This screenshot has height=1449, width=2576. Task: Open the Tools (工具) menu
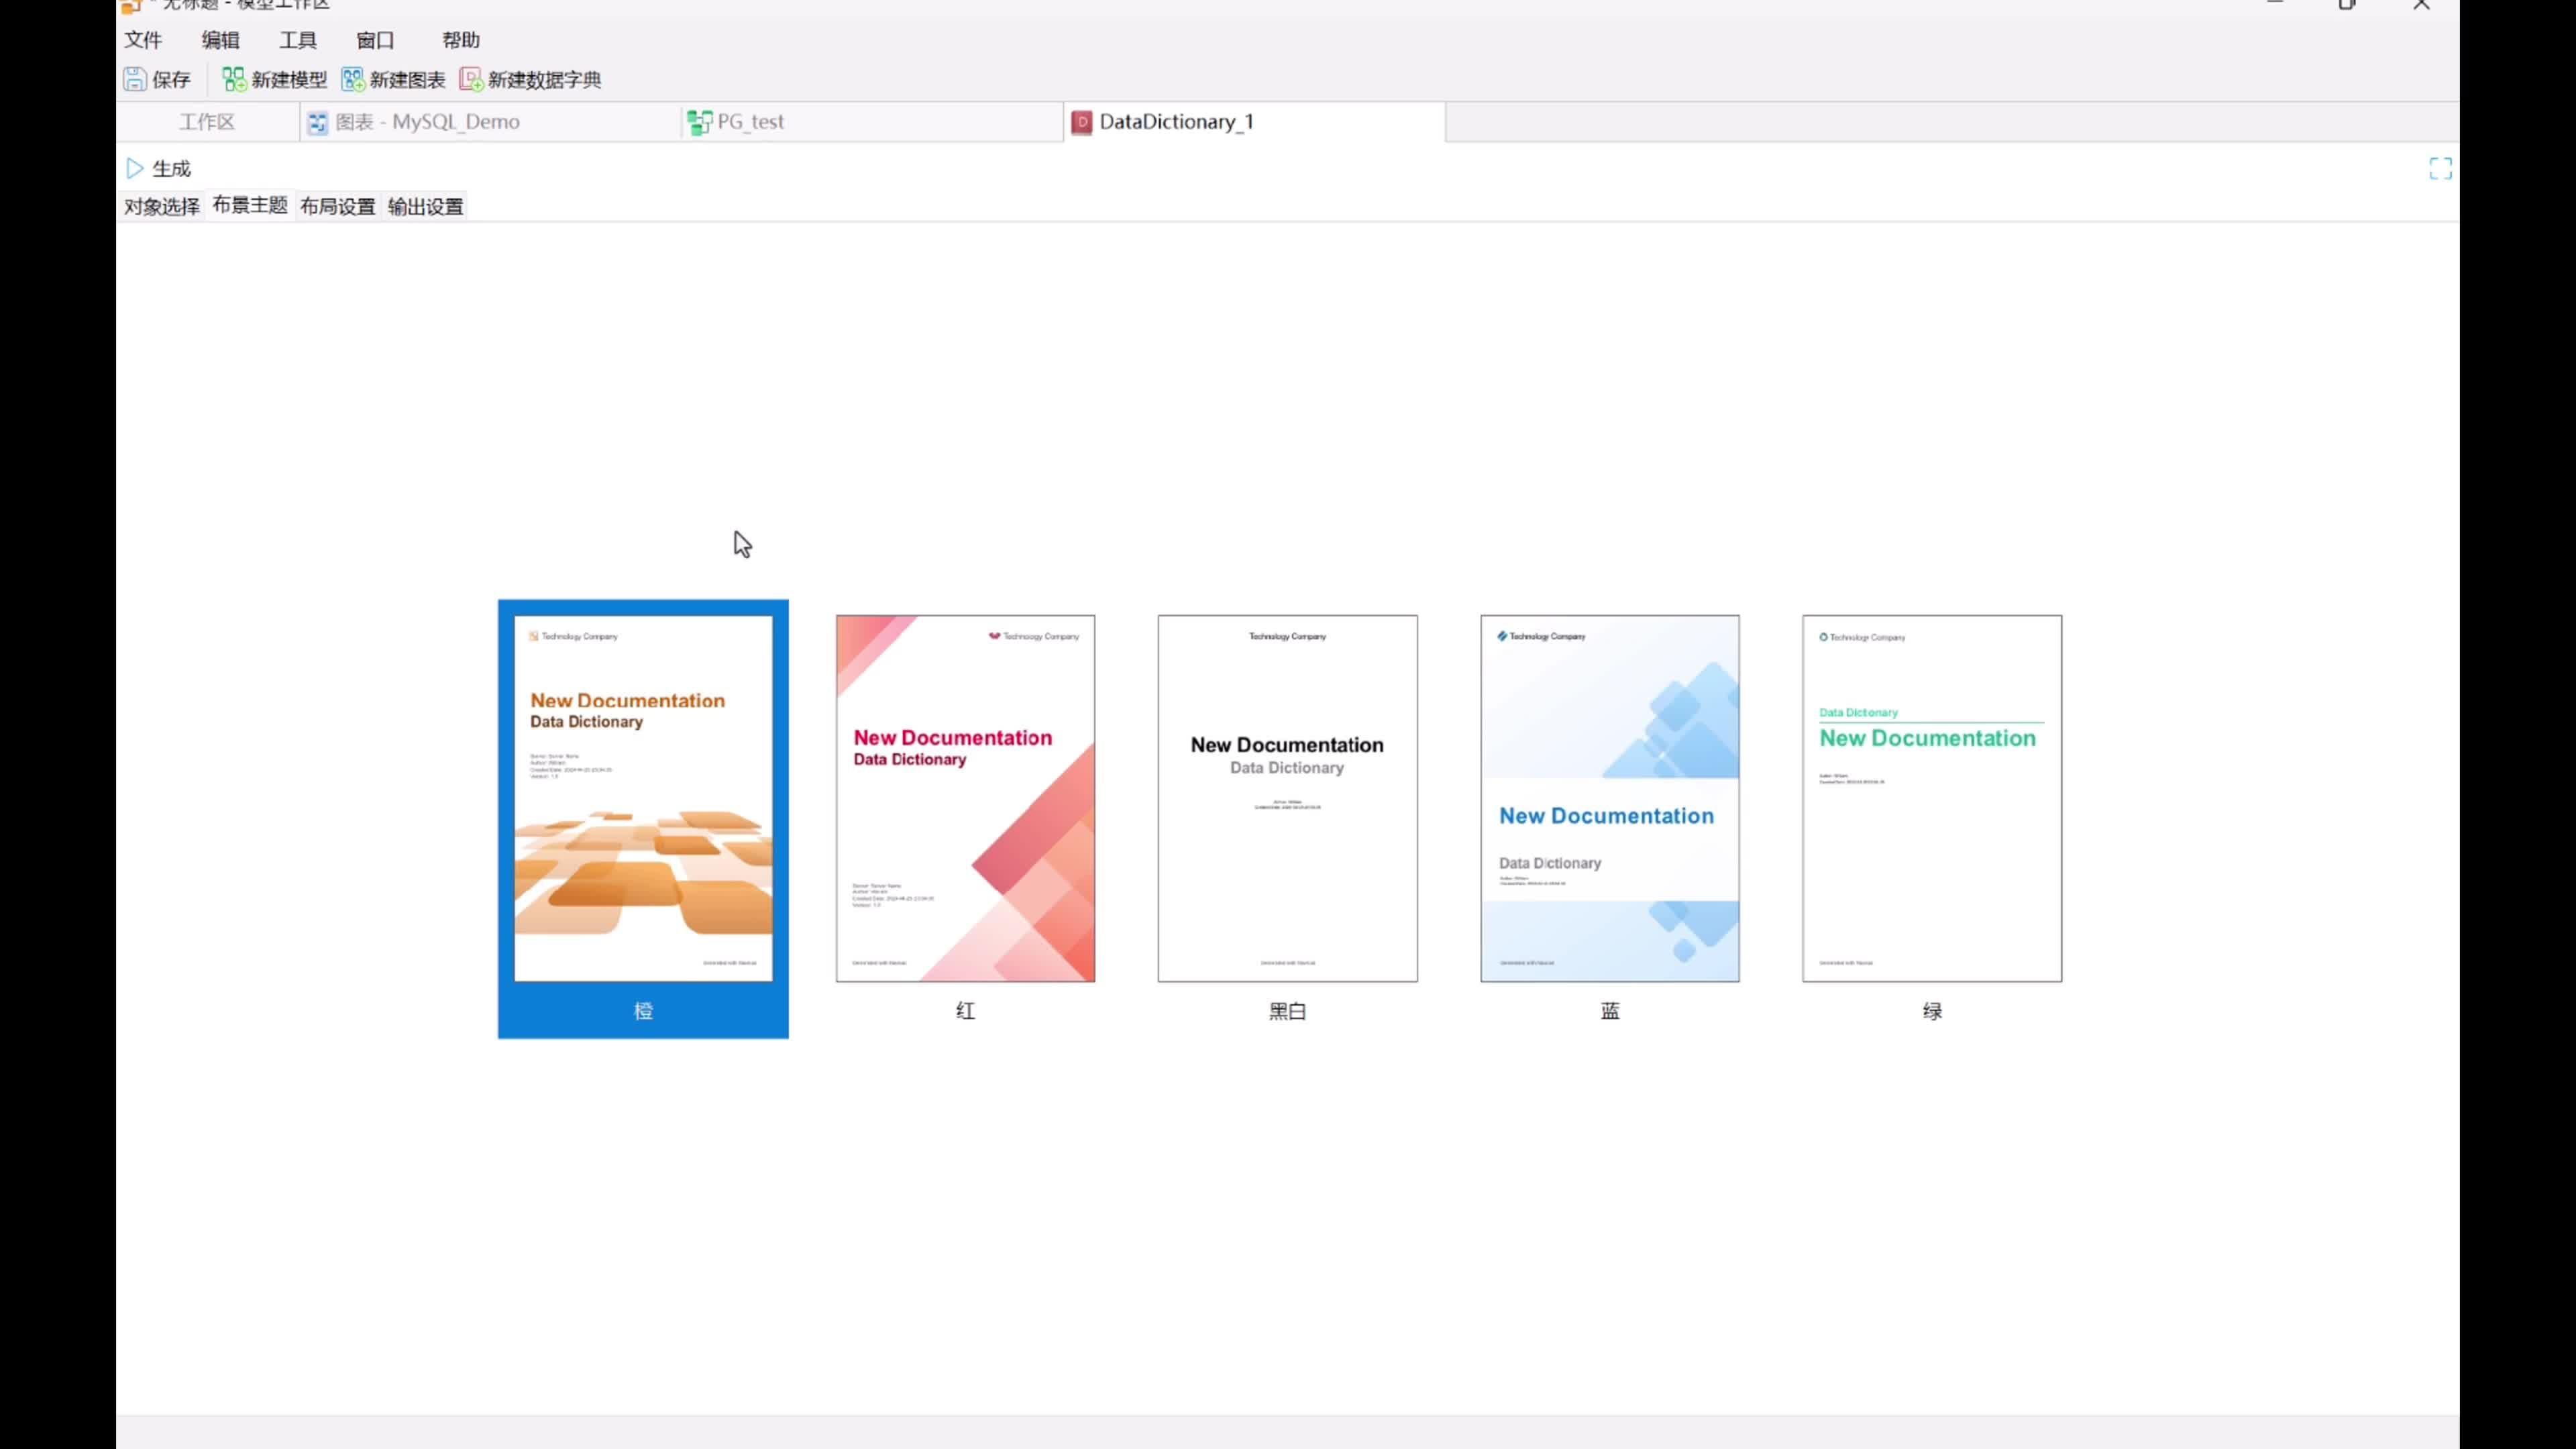(x=298, y=40)
